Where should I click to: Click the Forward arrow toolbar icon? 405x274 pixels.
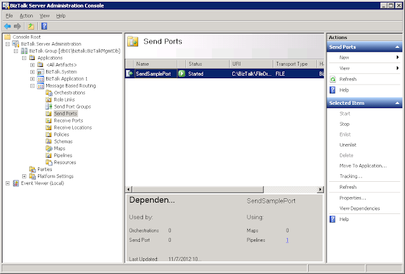[17, 26]
